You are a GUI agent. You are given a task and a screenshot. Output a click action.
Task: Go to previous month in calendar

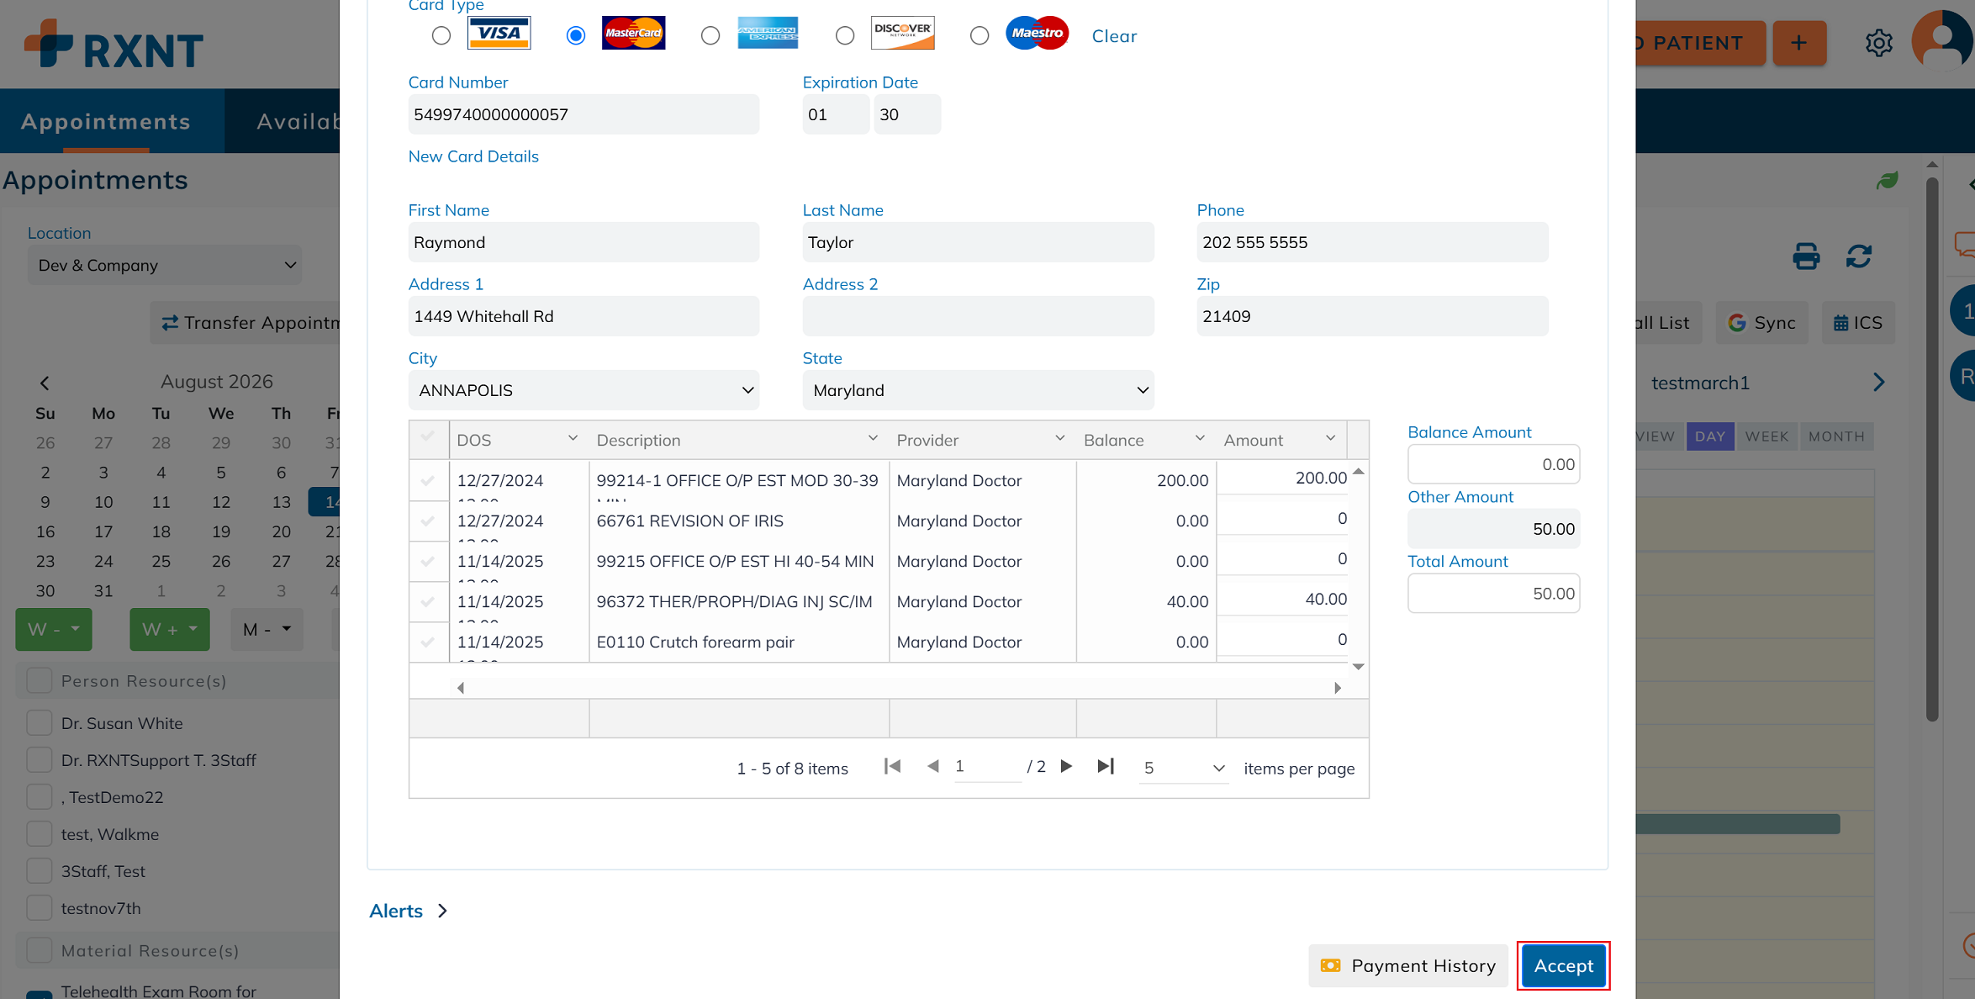45,383
